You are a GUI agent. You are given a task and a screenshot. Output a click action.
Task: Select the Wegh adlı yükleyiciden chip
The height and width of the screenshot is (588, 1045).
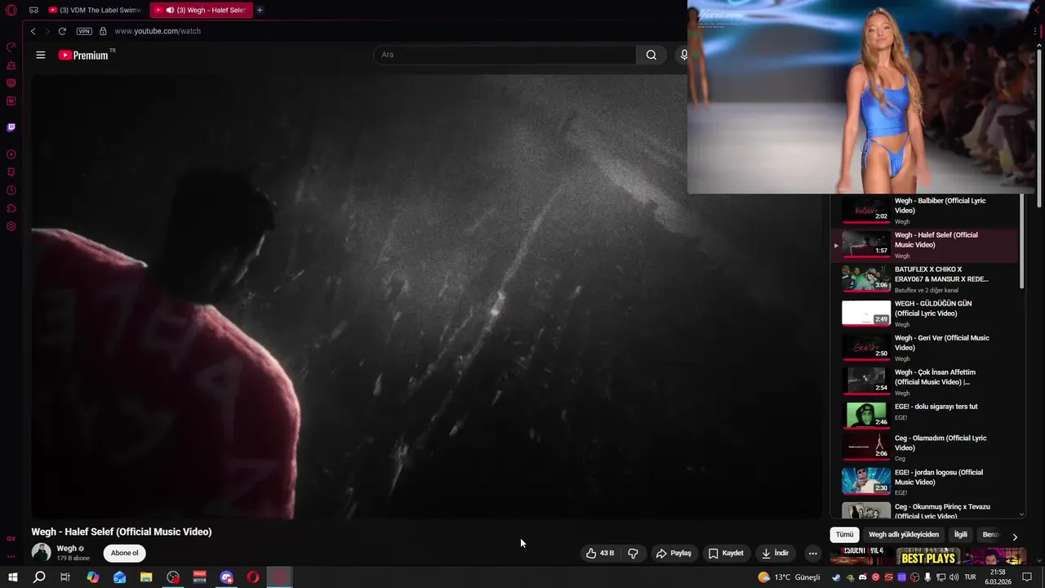[904, 534]
